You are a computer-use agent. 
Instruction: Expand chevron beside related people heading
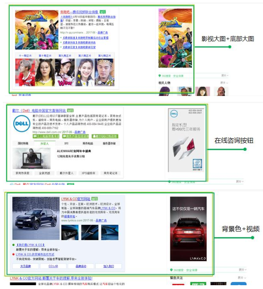coord(227,83)
